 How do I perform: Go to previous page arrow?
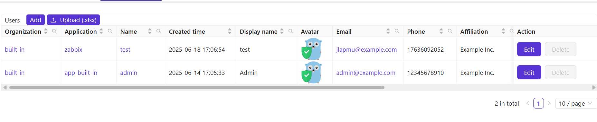tap(528, 103)
